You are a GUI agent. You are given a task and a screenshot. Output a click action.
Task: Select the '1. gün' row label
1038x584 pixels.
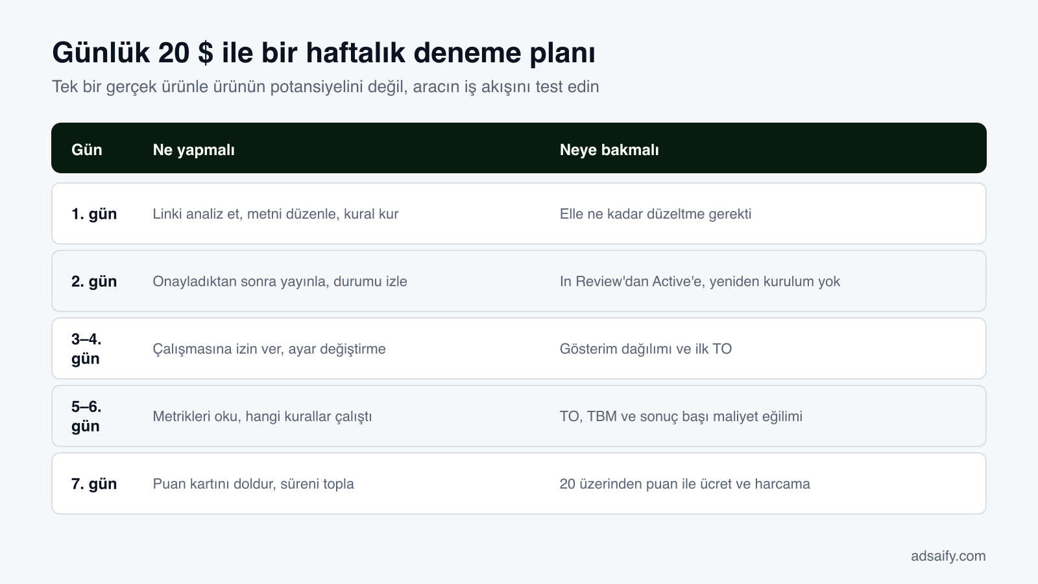pos(94,214)
